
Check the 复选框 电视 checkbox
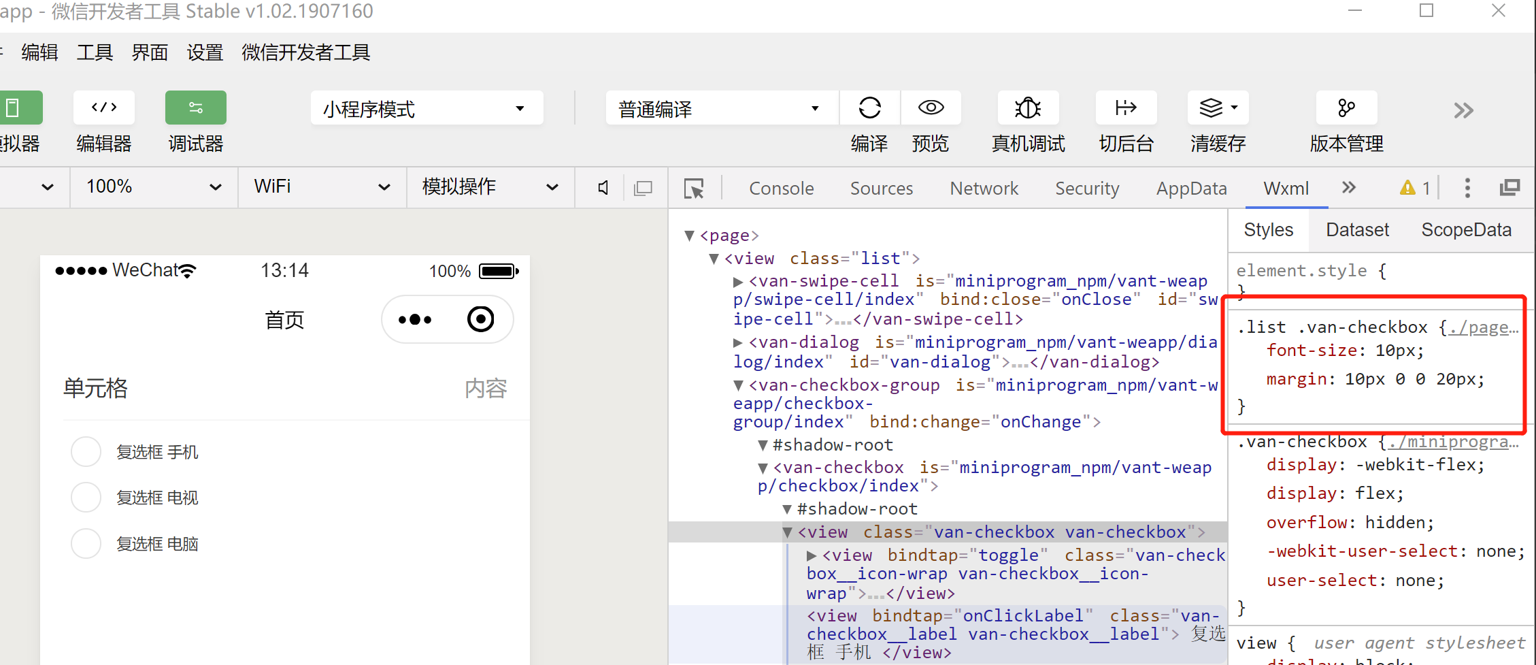[86, 497]
